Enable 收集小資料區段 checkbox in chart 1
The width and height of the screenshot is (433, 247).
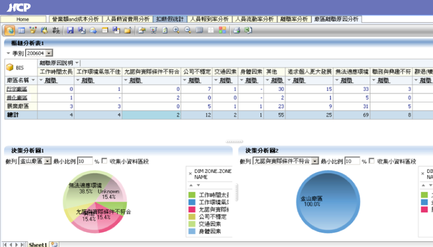click(x=105, y=161)
